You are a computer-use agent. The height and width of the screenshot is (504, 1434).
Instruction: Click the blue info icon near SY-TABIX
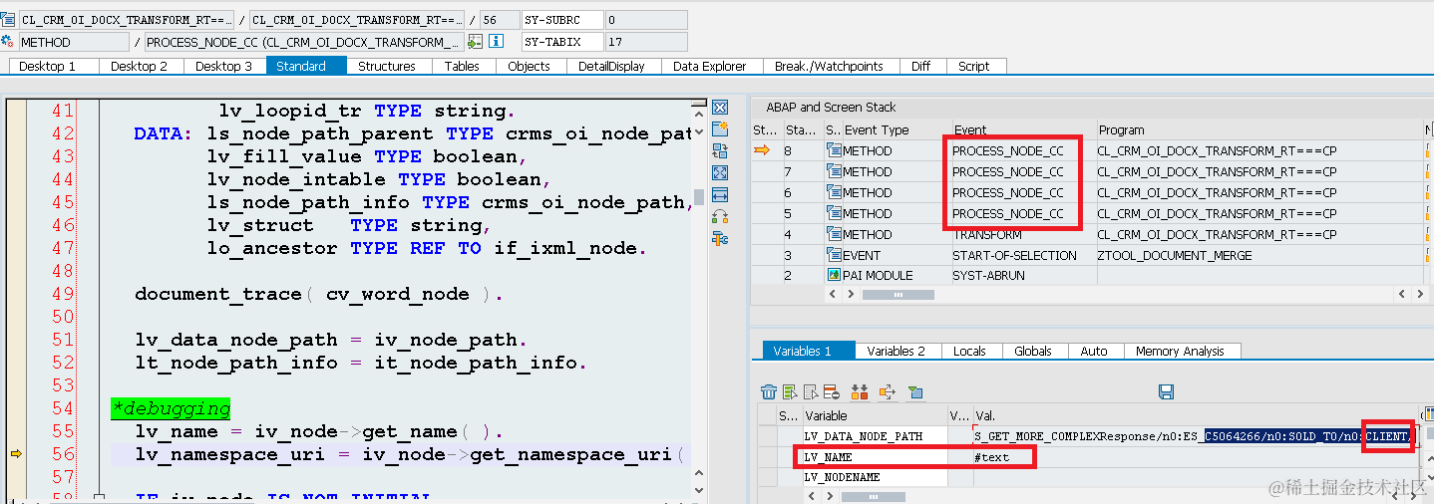coord(497,42)
